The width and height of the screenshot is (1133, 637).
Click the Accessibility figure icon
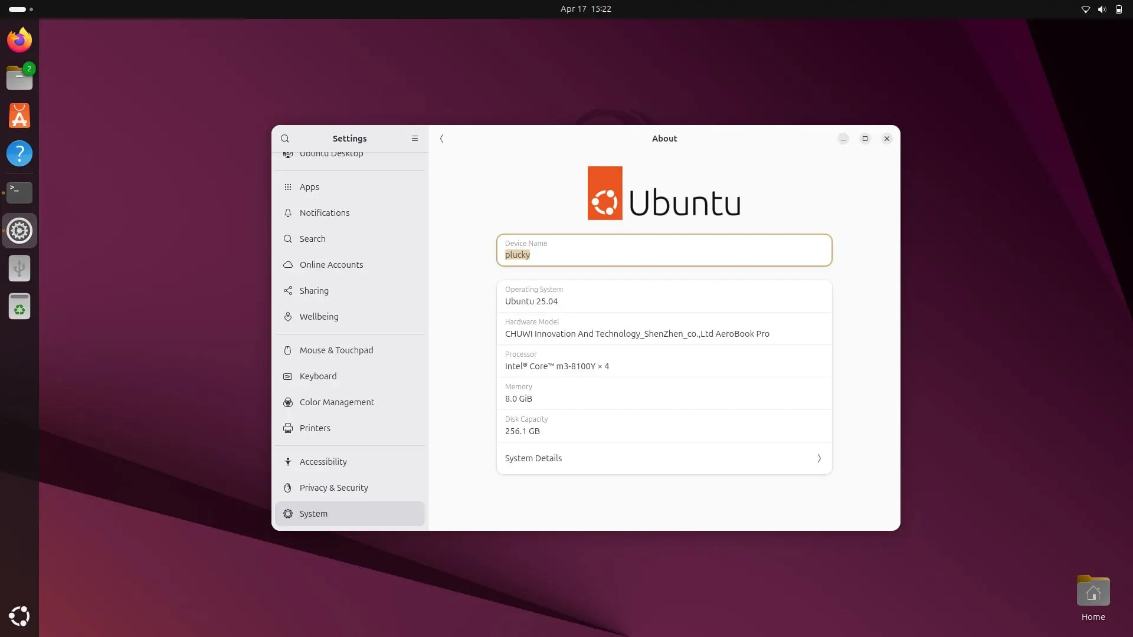coord(288,462)
